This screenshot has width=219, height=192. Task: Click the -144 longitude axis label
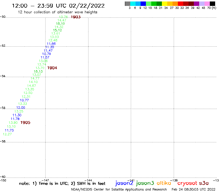[x=88, y=180]
